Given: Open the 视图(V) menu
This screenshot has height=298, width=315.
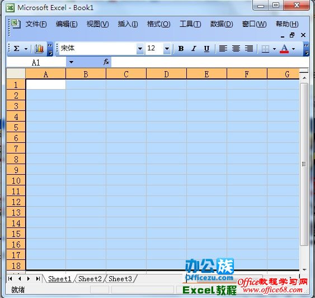Looking at the screenshot, I should point(98,24).
